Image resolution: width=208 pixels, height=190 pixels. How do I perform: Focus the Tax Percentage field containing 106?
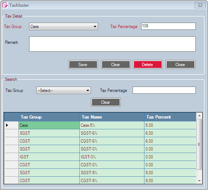pos(168,26)
